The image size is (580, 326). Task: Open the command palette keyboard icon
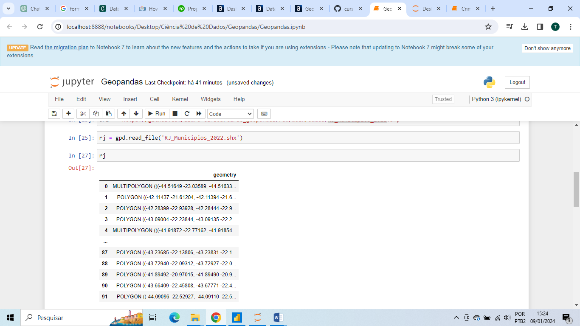264,114
